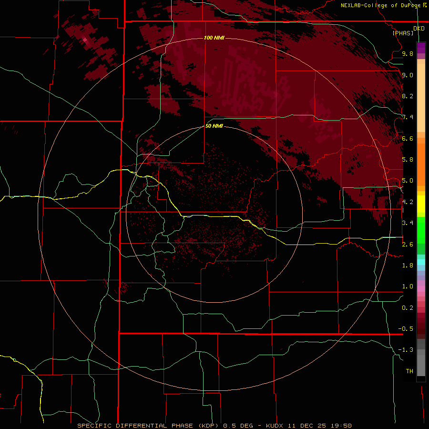429x429 pixels.
Task: Click the 1.8 legend value
Action: click(x=408, y=266)
